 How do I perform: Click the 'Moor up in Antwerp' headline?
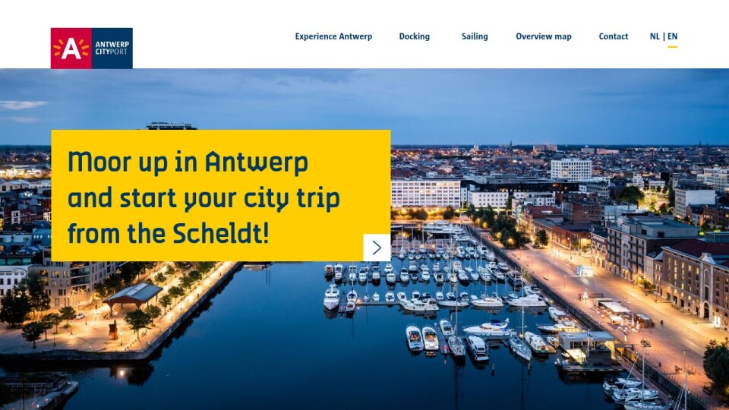tap(188, 162)
